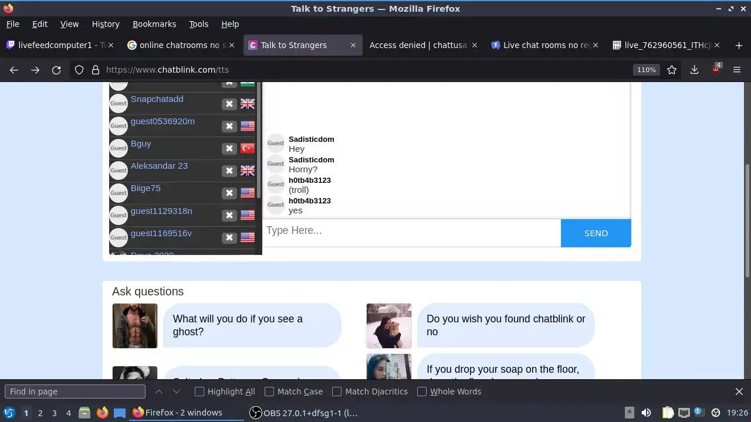Remove user guest0536920m with X button
The image size is (751, 422).
[229, 126]
